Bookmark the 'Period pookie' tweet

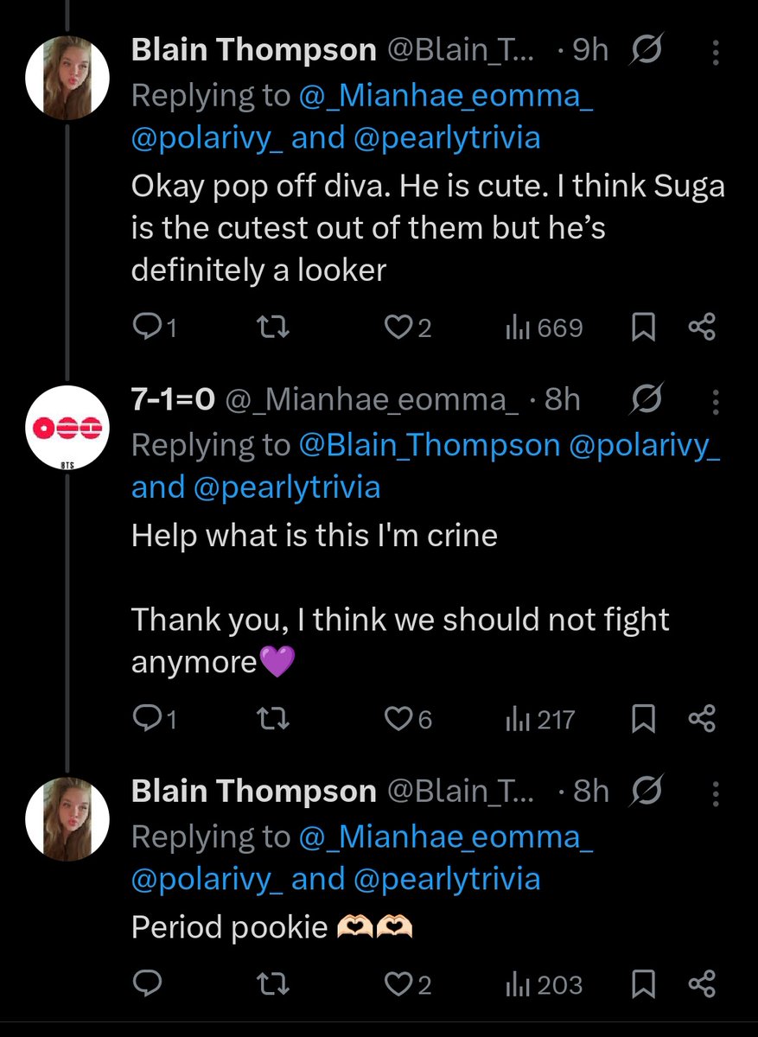coord(642,983)
